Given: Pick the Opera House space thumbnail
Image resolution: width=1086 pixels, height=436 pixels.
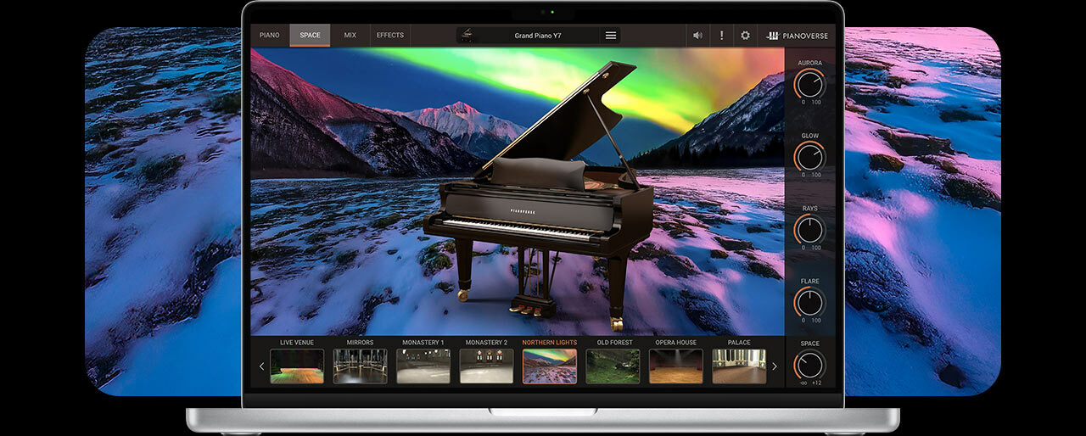Looking at the screenshot, I should (x=675, y=366).
